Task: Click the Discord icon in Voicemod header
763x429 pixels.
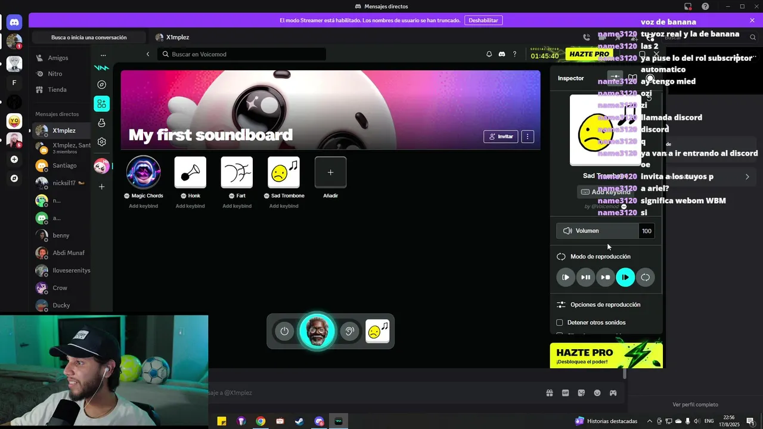Action: (502, 54)
